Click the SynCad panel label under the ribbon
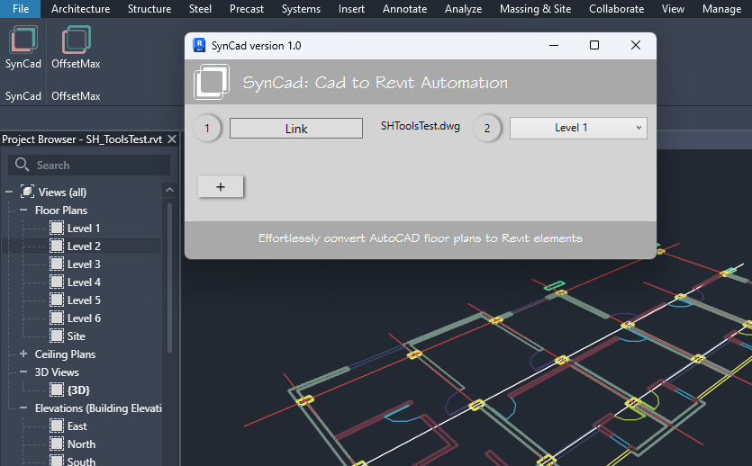Image resolution: width=752 pixels, height=466 pixels. [23, 96]
